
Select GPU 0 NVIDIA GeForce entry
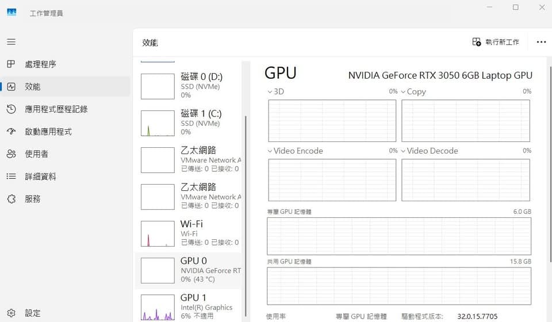[189, 271]
